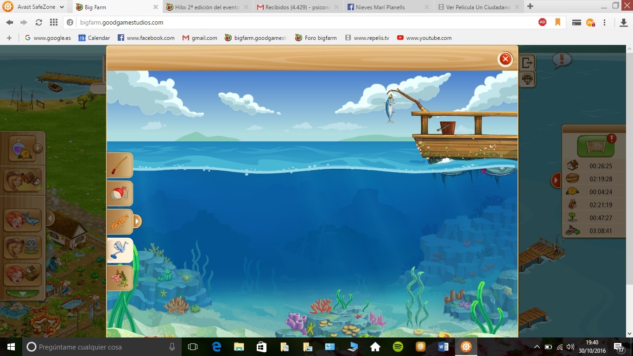Collapse the left task panel arrow
Image resolution: width=633 pixels, height=356 pixels.
point(51,219)
